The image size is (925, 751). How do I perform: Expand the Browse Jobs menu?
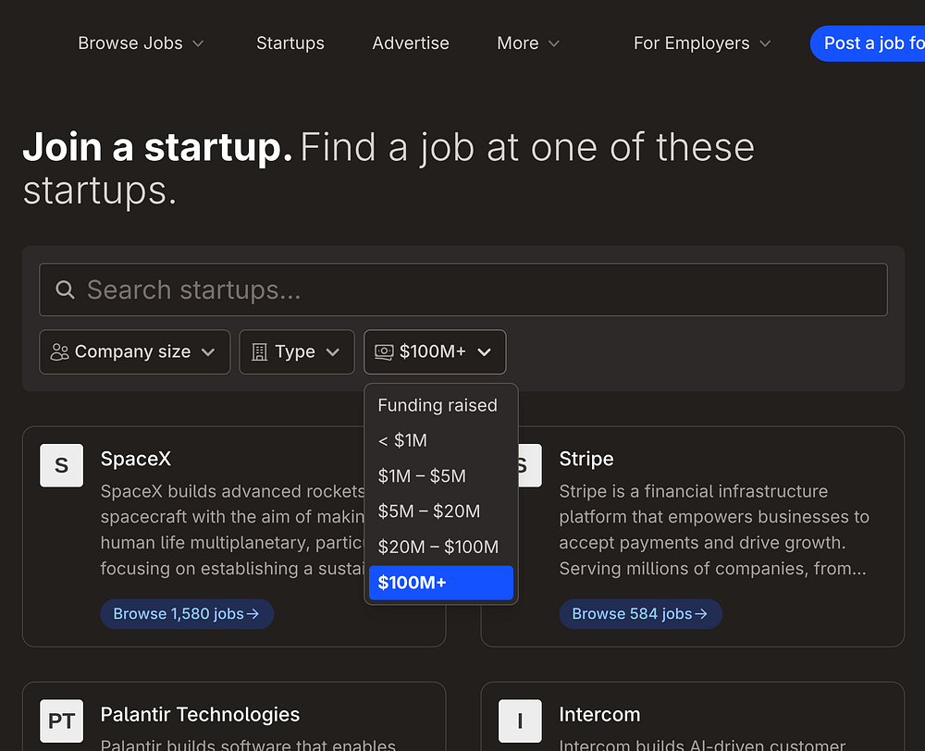coord(141,43)
